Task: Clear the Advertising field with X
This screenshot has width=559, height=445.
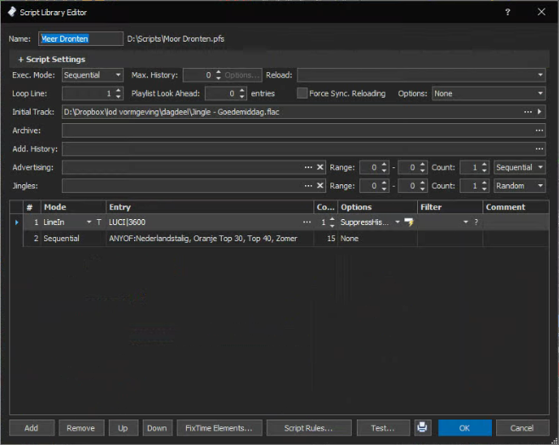Action: coord(320,167)
